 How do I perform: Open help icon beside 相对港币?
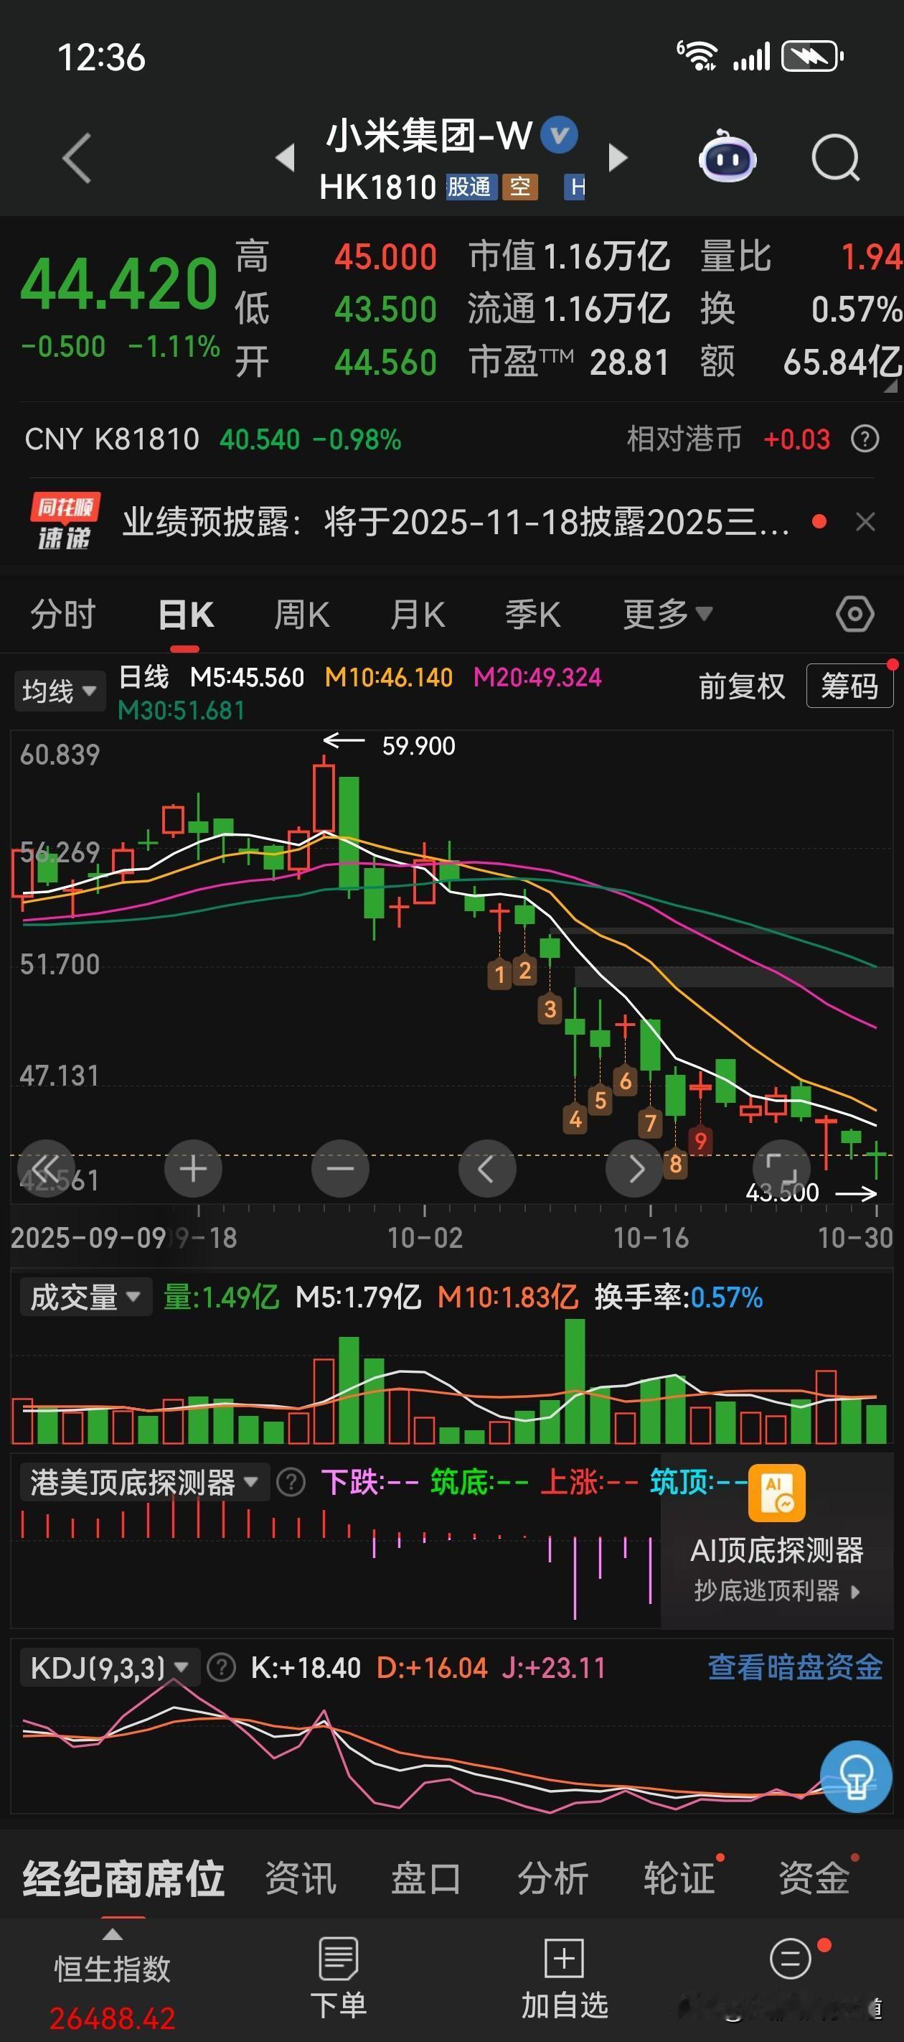point(865,439)
